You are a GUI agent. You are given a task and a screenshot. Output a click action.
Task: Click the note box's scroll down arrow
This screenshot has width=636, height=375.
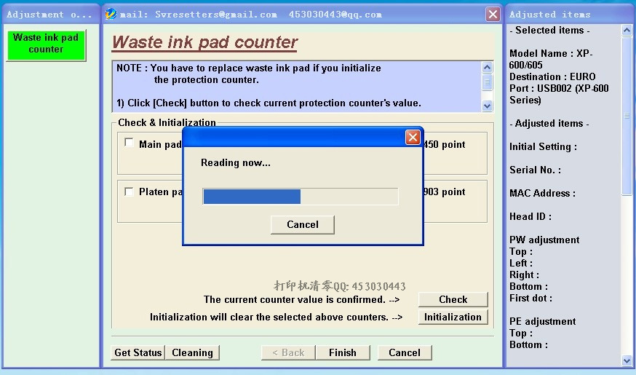point(487,106)
